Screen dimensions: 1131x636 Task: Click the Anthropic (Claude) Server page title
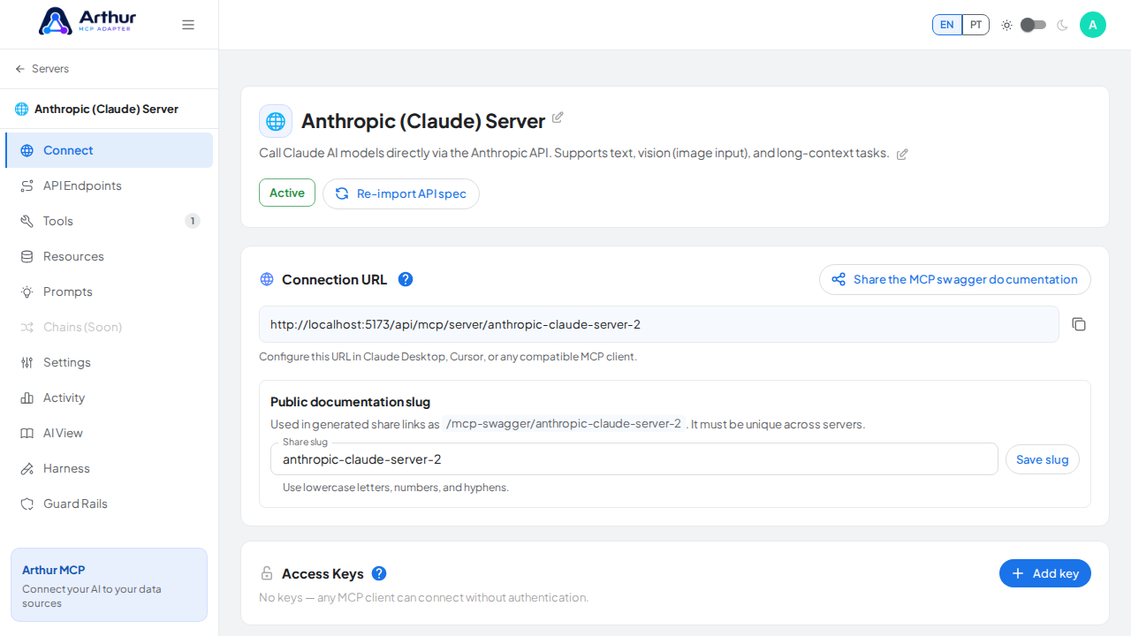(423, 121)
